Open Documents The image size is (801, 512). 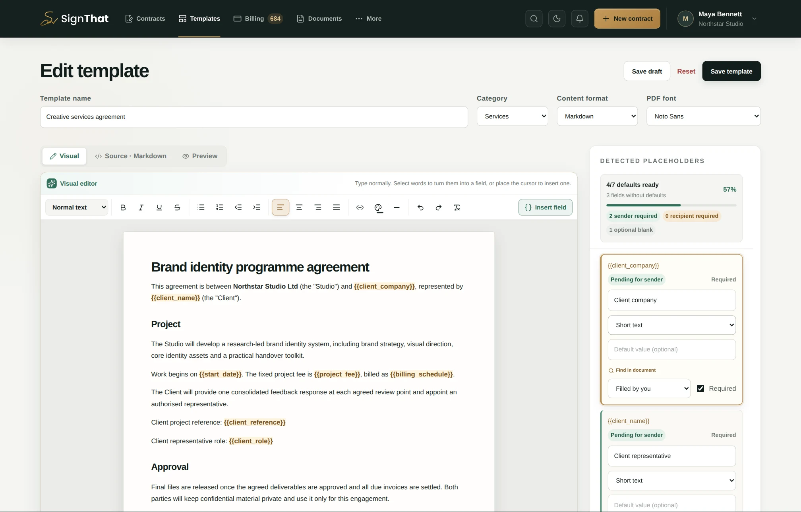click(319, 19)
